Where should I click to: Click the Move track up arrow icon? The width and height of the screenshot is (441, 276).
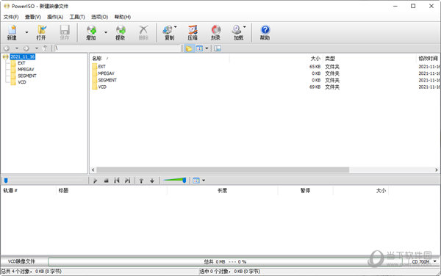(x=141, y=181)
